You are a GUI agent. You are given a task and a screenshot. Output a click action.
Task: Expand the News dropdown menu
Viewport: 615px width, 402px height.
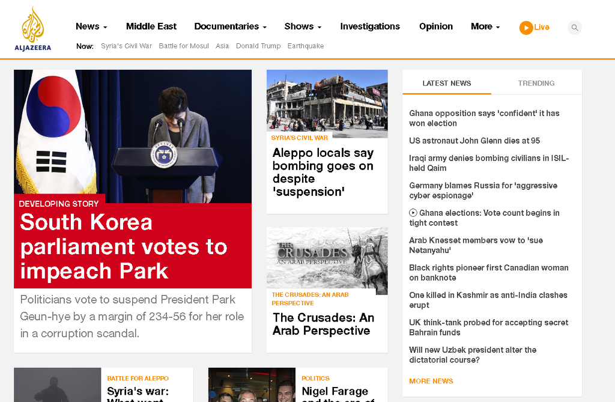(91, 26)
